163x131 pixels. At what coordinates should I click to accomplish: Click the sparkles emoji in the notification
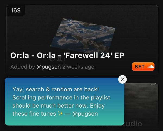pyautogui.click(x=60, y=113)
